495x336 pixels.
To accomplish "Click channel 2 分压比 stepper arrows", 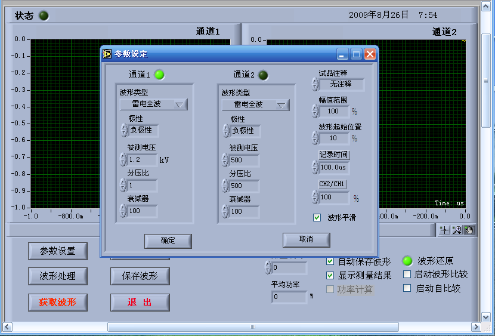I will [225, 186].
